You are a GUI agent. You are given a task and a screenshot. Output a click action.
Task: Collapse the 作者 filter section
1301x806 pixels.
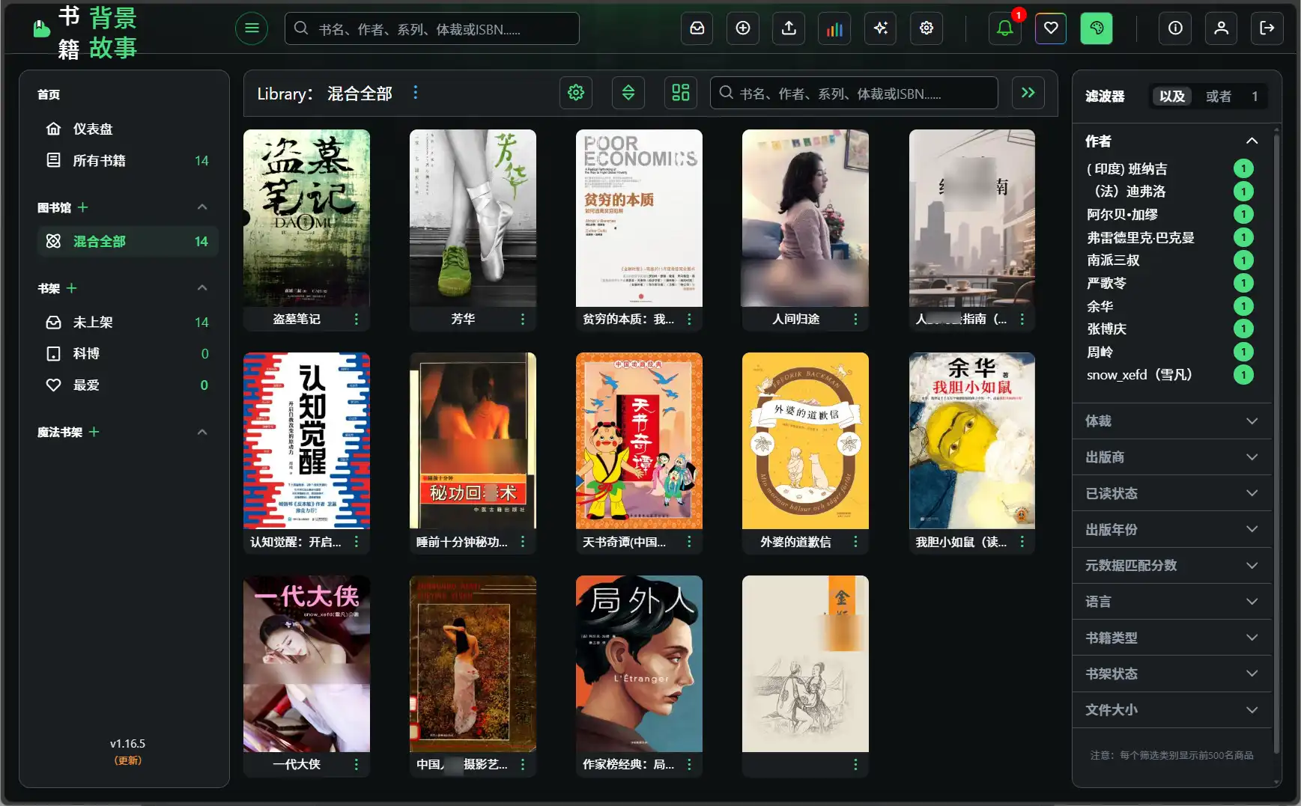pos(1251,141)
